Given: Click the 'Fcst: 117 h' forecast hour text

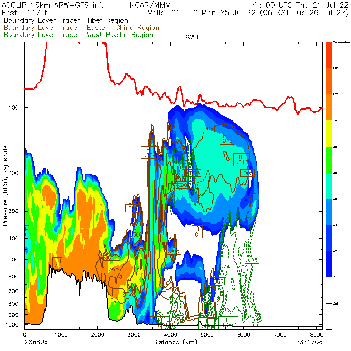Looking at the screenshot, I should click(25, 13).
